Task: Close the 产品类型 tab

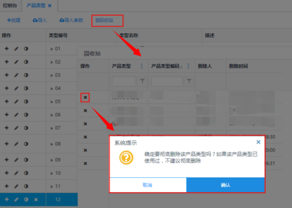Action: [x=50, y=5]
